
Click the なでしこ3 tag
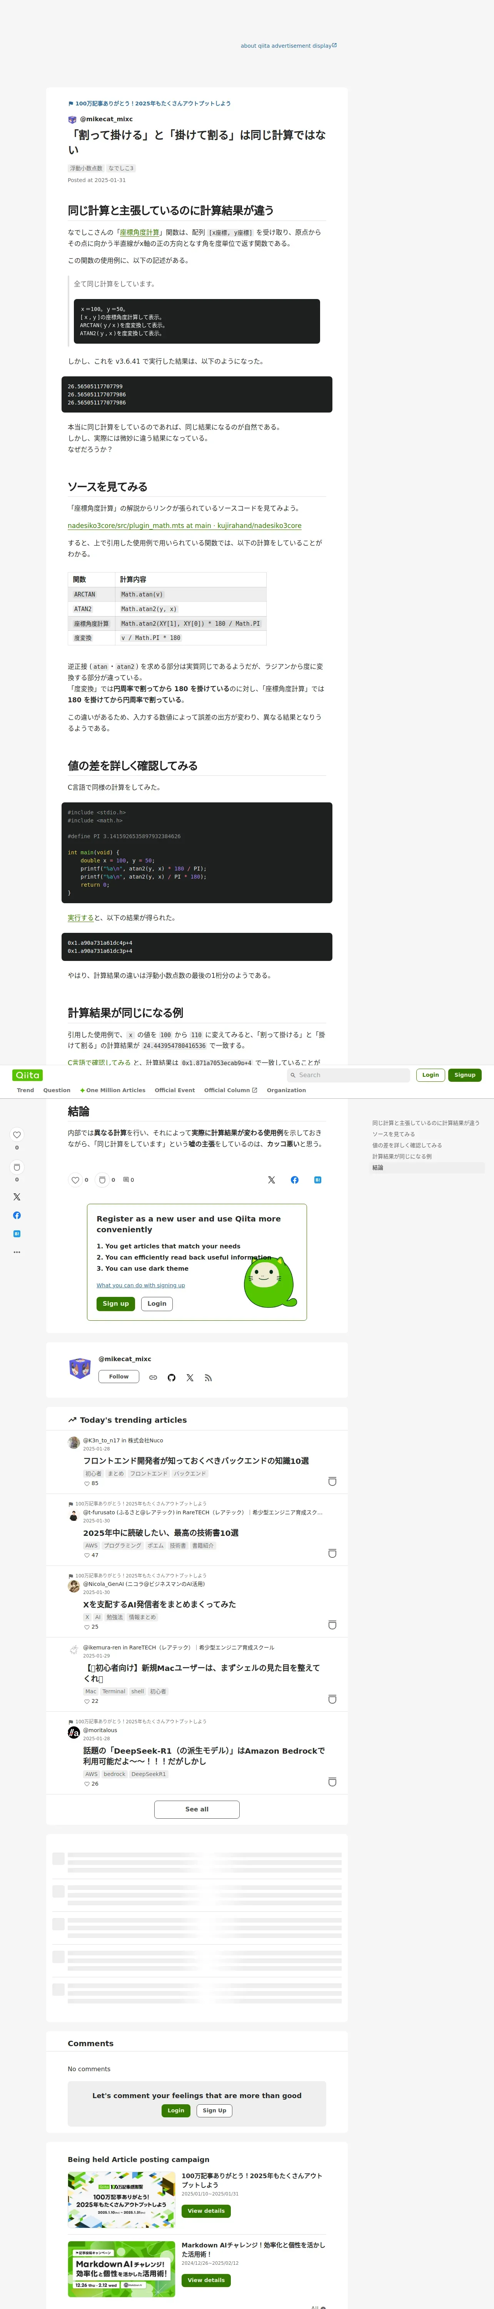[121, 169]
